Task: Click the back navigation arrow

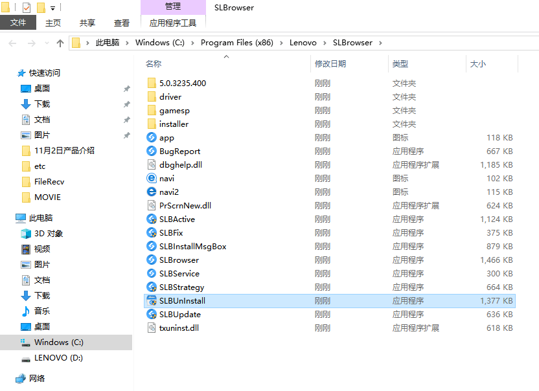Action: 12,43
